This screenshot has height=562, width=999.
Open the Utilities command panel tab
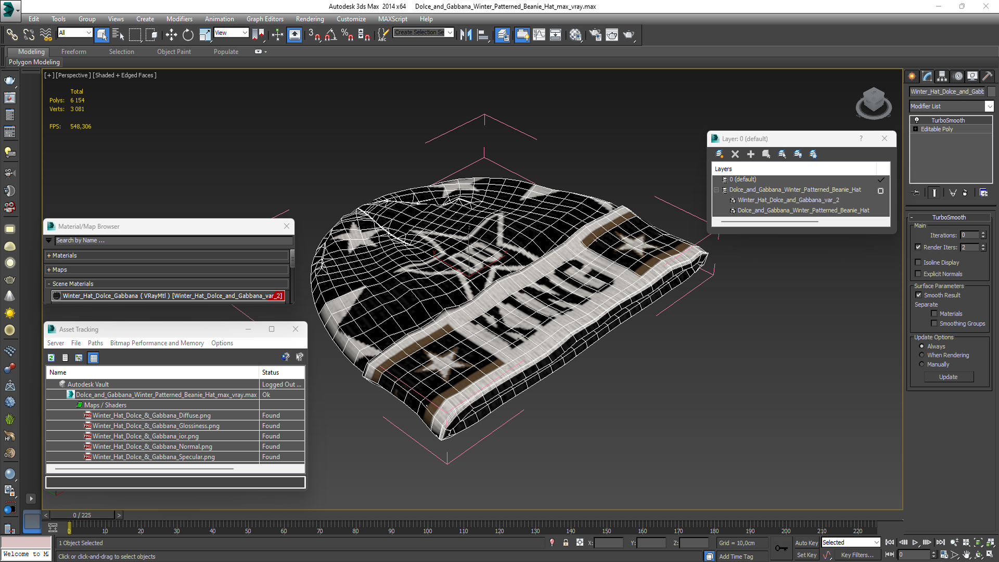(x=987, y=76)
